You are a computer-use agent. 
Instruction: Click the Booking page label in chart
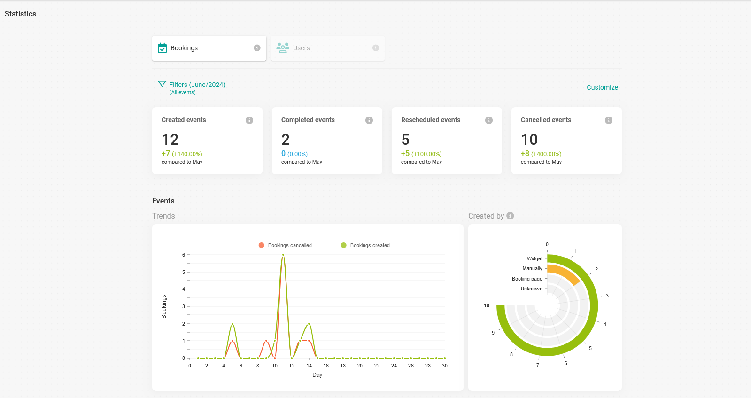click(x=527, y=279)
